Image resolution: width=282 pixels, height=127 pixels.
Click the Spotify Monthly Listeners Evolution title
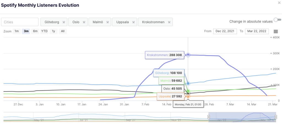tap(40, 5)
